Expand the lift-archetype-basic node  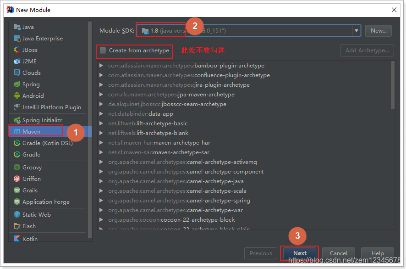tap(102, 123)
